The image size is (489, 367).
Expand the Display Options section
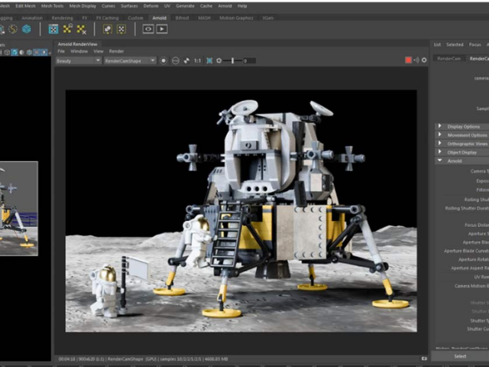464,126
